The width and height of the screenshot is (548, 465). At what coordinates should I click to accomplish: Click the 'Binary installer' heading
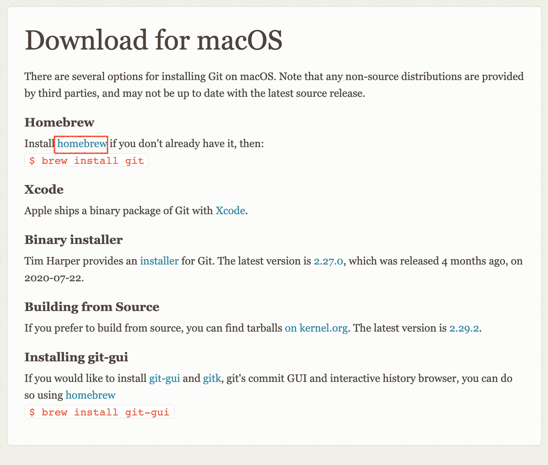tap(74, 240)
